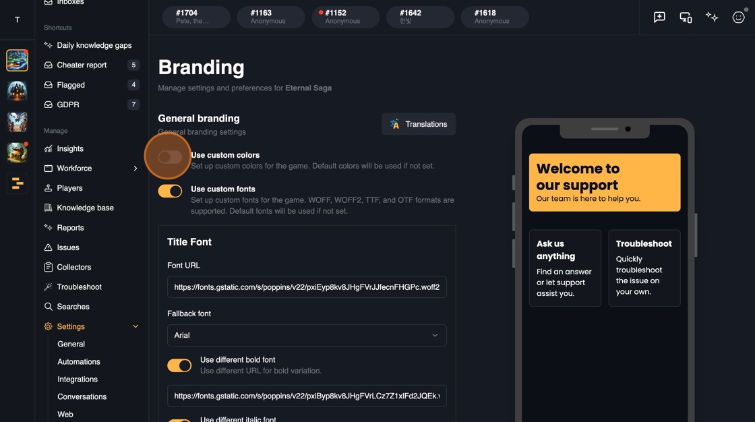Expand the Workforce submenu chevron
Screen dimensions: 755x422
[135, 168]
